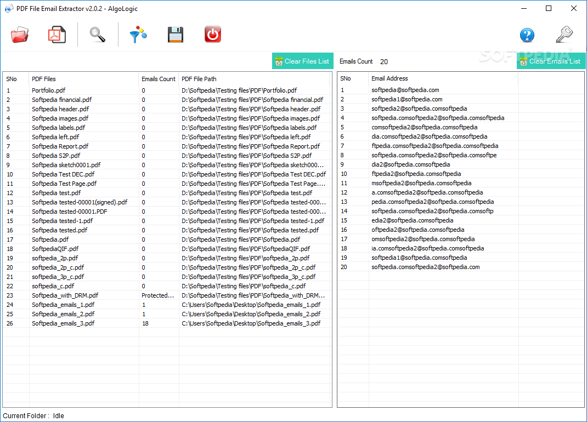This screenshot has width=587, height=422.
Task: Select the softpedia_2p.pdf file name
Action: (55, 259)
